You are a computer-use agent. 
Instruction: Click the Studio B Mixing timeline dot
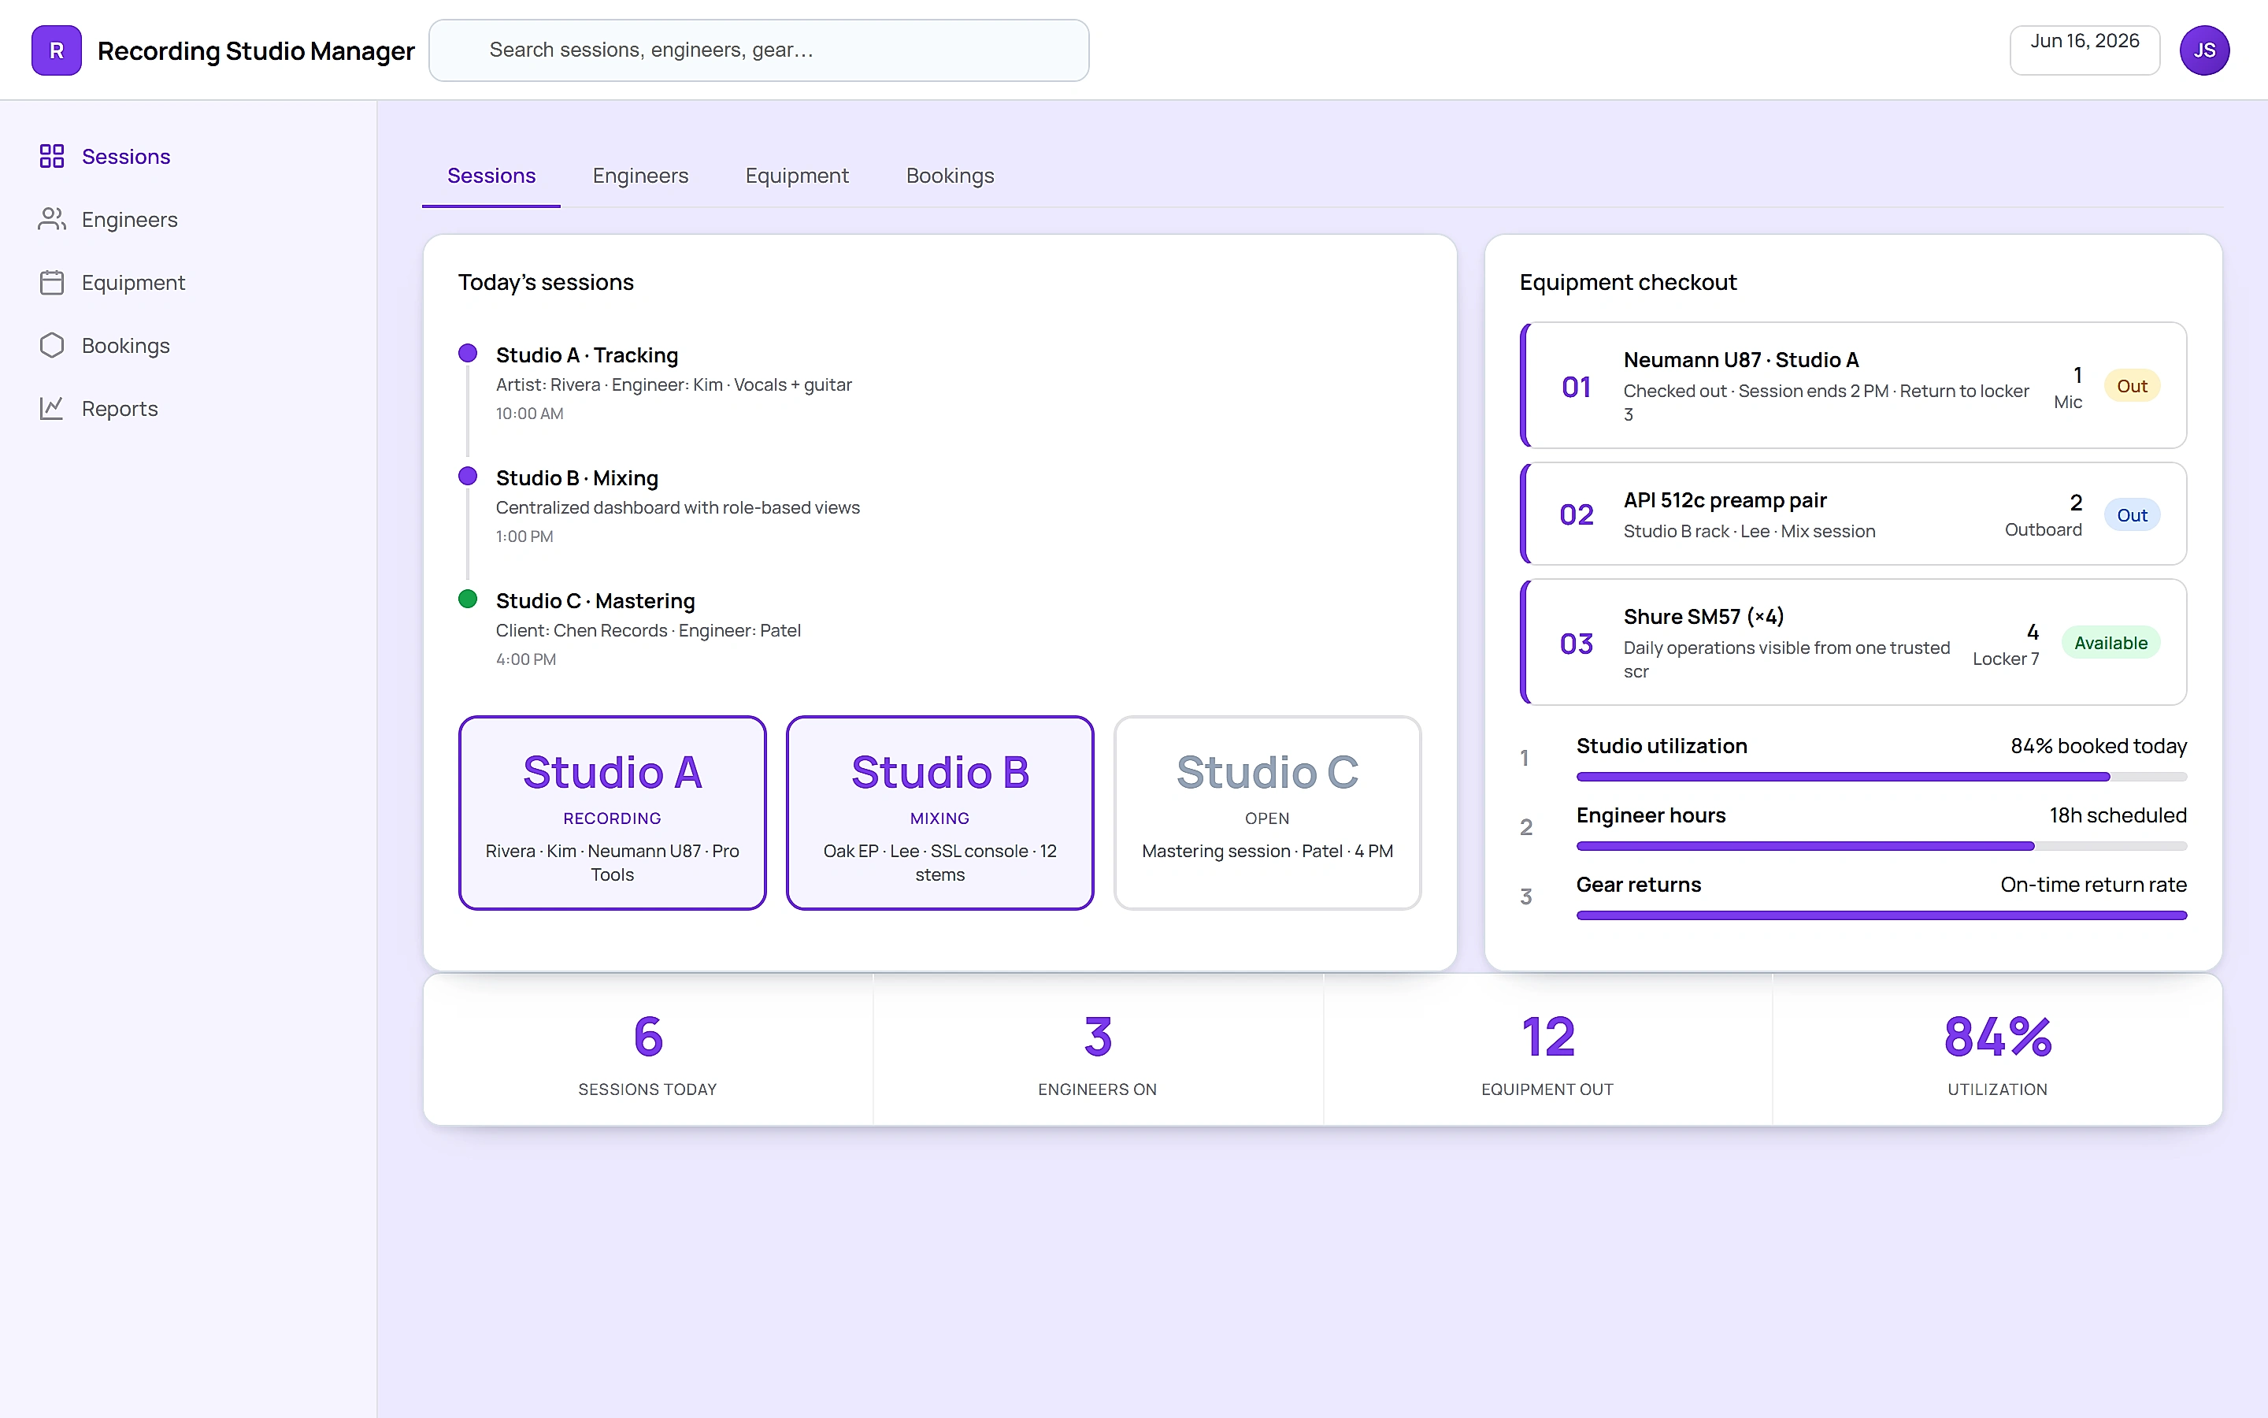click(468, 476)
